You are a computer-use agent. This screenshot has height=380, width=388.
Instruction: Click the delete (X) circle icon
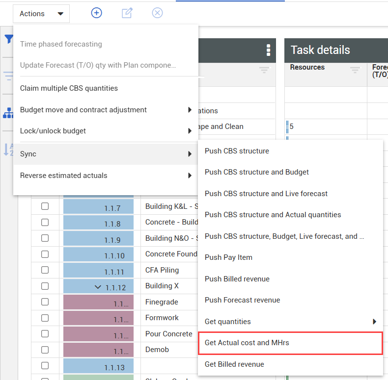tap(157, 13)
